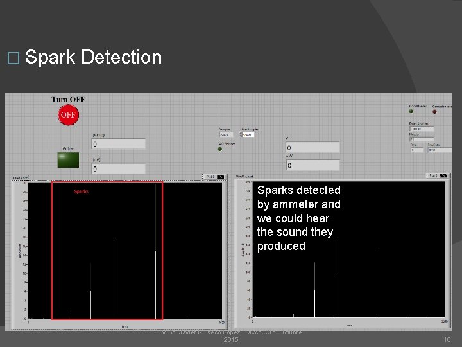Click the red Sparks label in the left chart

point(81,191)
